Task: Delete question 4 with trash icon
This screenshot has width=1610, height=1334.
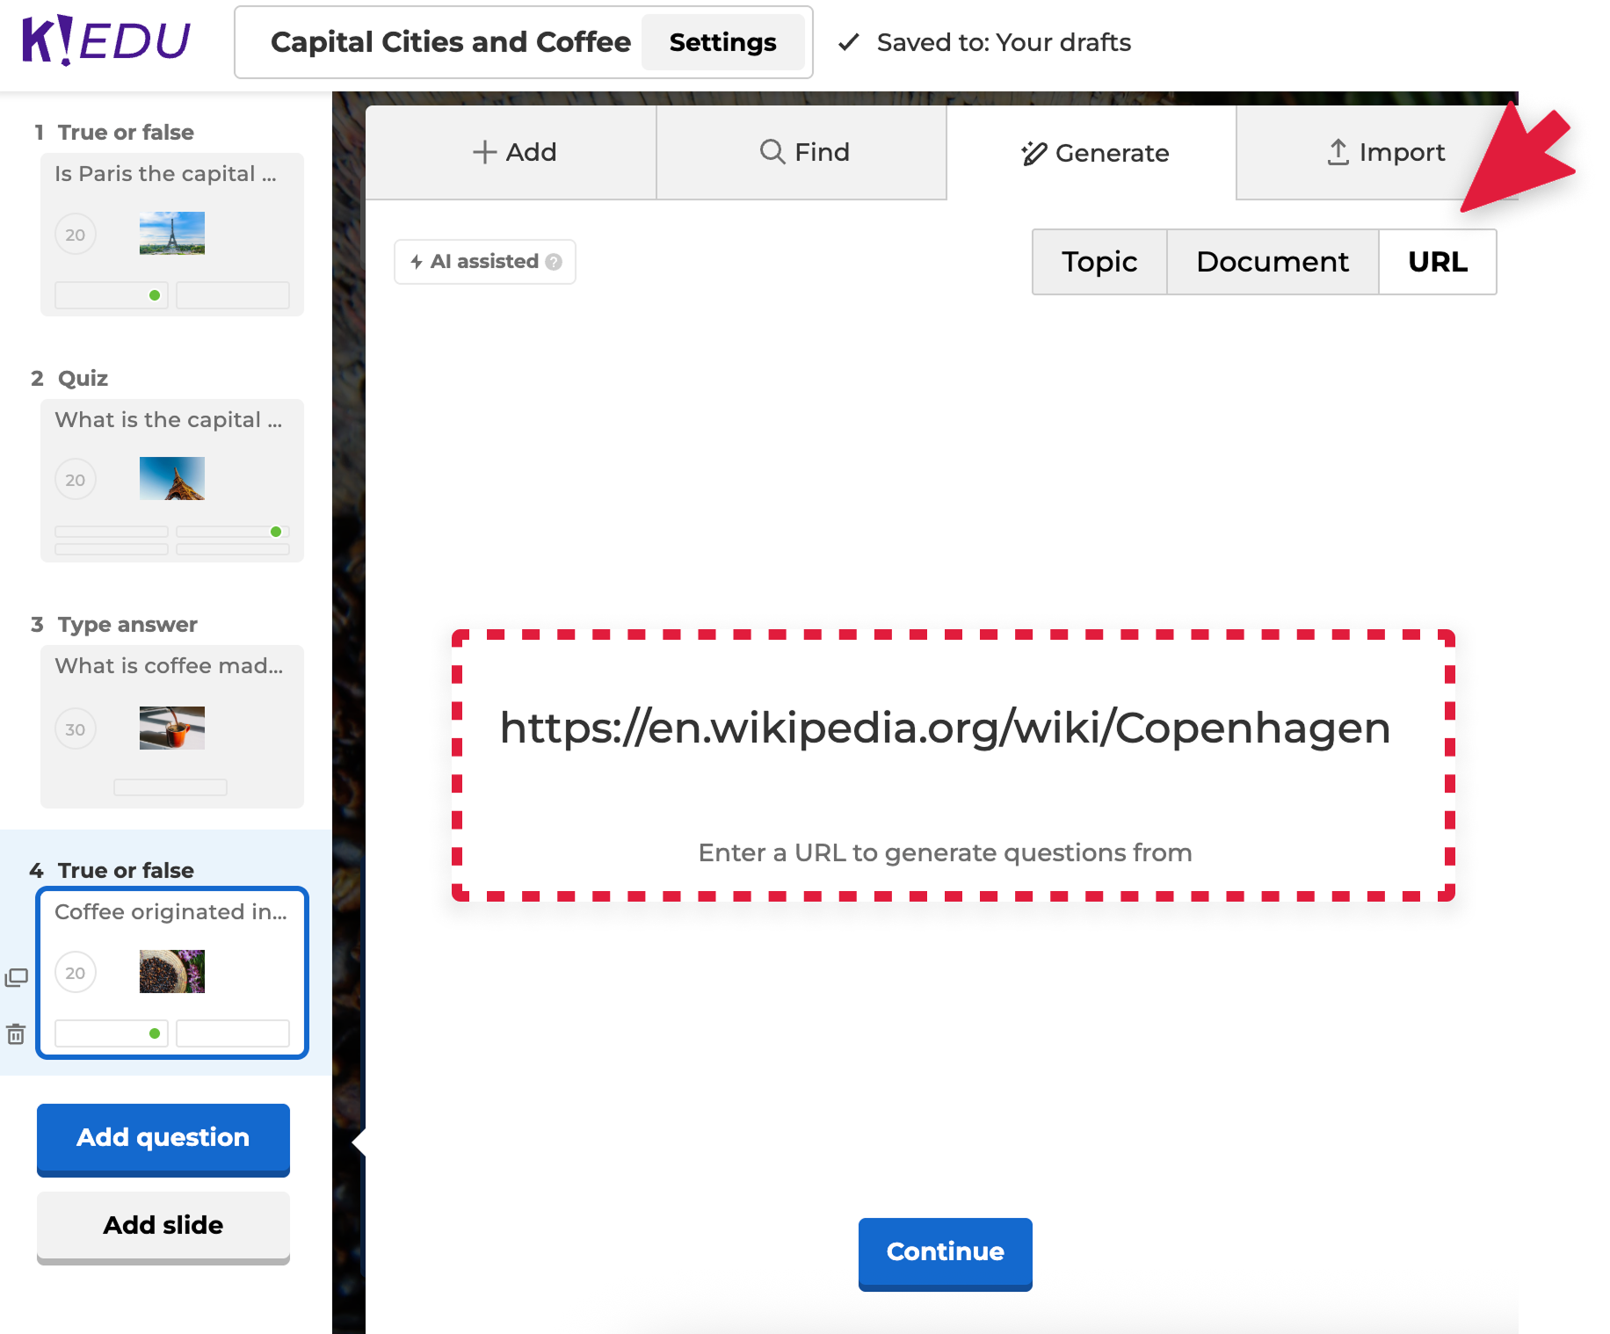Action: click(x=16, y=1034)
